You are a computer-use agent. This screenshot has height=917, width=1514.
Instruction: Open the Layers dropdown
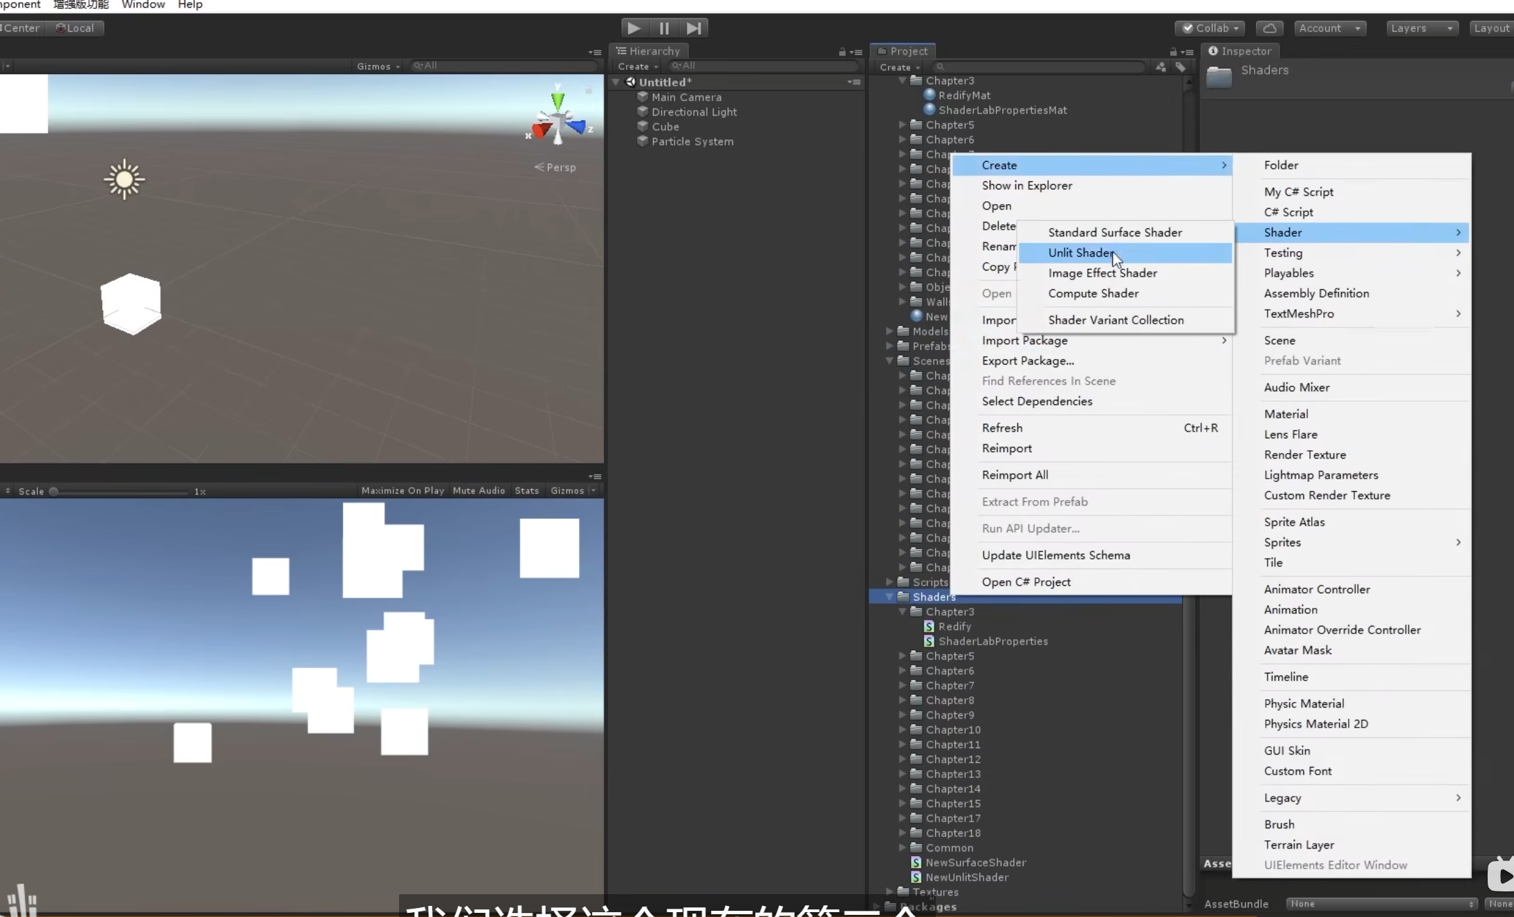1421,28
